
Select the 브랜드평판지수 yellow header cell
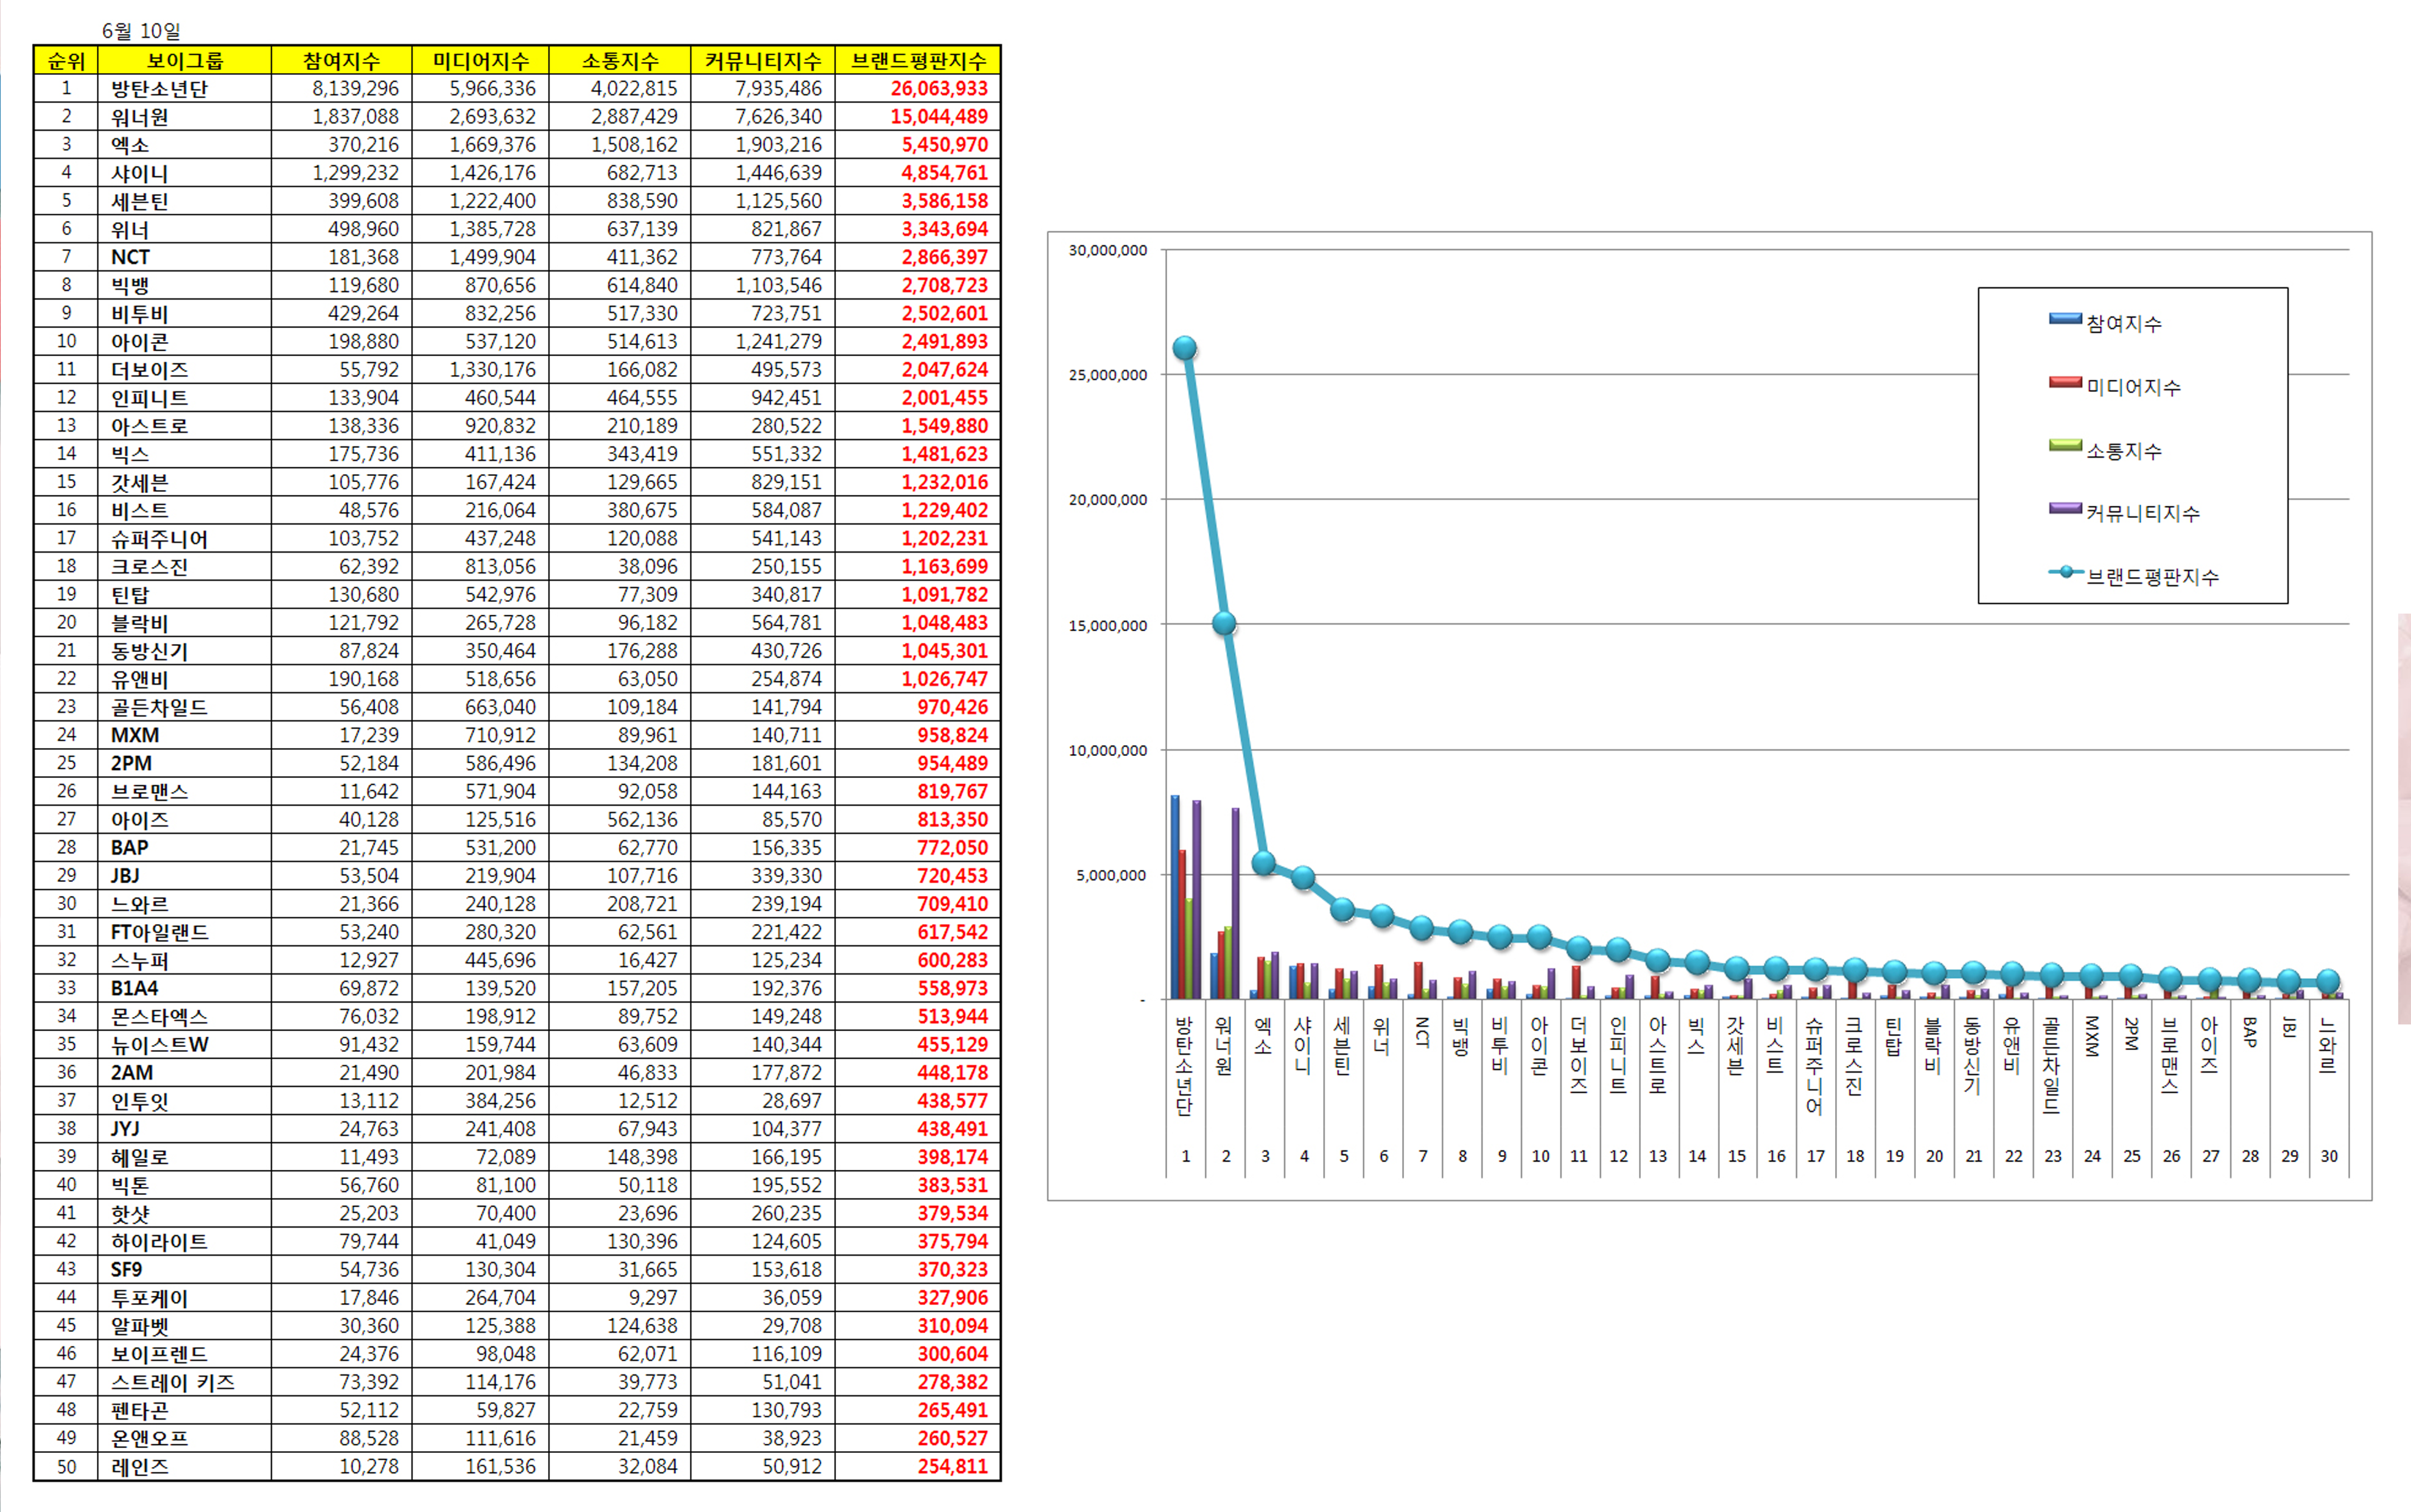pos(918,61)
